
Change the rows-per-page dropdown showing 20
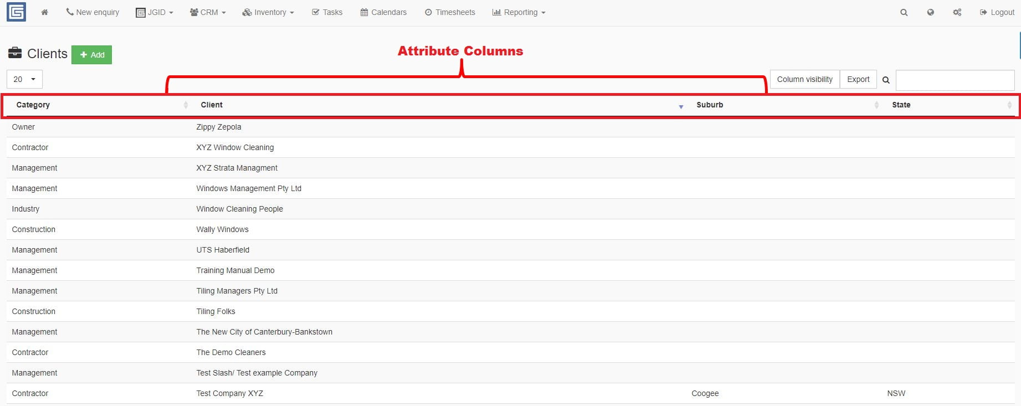coord(24,79)
